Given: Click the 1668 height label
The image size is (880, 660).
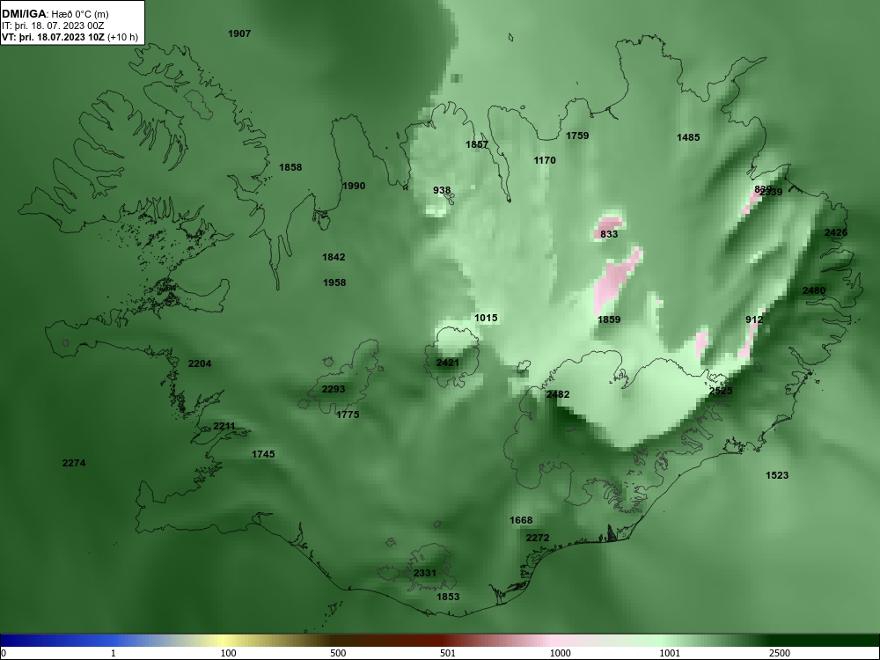Looking at the screenshot, I should [521, 520].
